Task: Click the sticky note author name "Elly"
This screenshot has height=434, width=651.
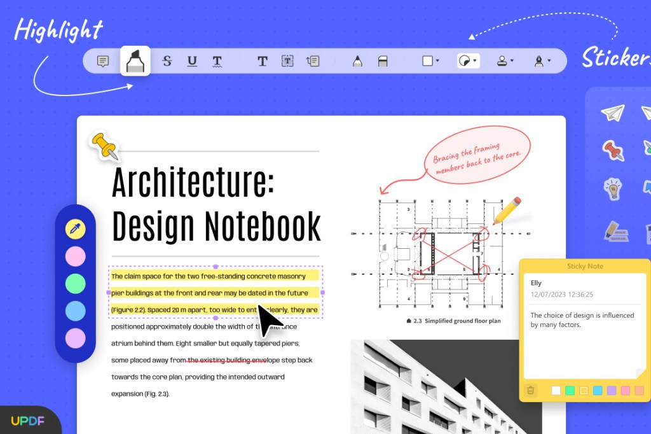Action: pyautogui.click(x=536, y=283)
